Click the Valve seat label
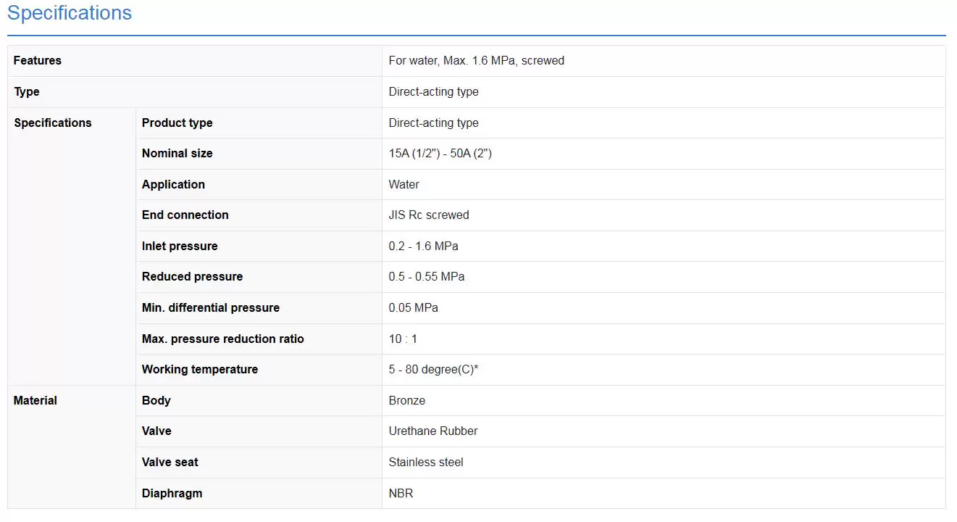The height and width of the screenshot is (522, 957). (170, 463)
